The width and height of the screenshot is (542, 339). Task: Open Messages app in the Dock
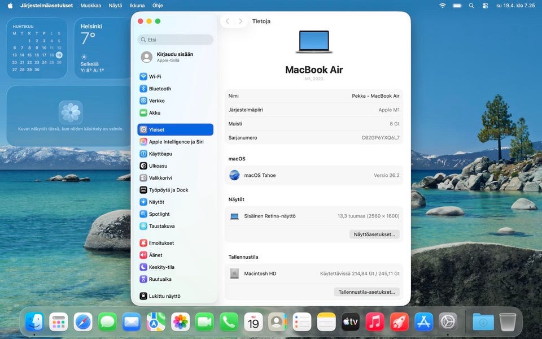coord(107,322)
